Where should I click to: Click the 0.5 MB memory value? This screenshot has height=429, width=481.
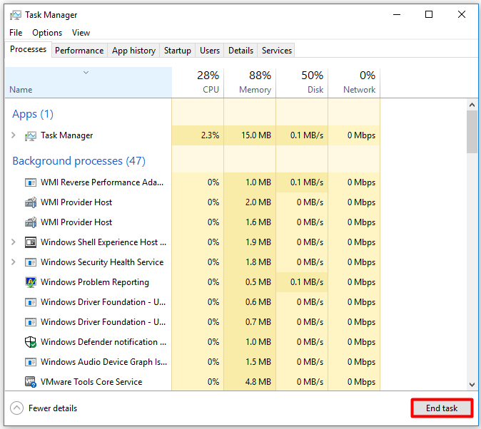click(x=258, y=282)
